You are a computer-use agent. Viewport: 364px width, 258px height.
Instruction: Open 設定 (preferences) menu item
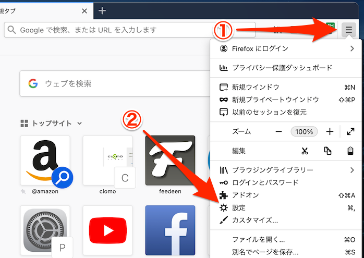point(286,207)
